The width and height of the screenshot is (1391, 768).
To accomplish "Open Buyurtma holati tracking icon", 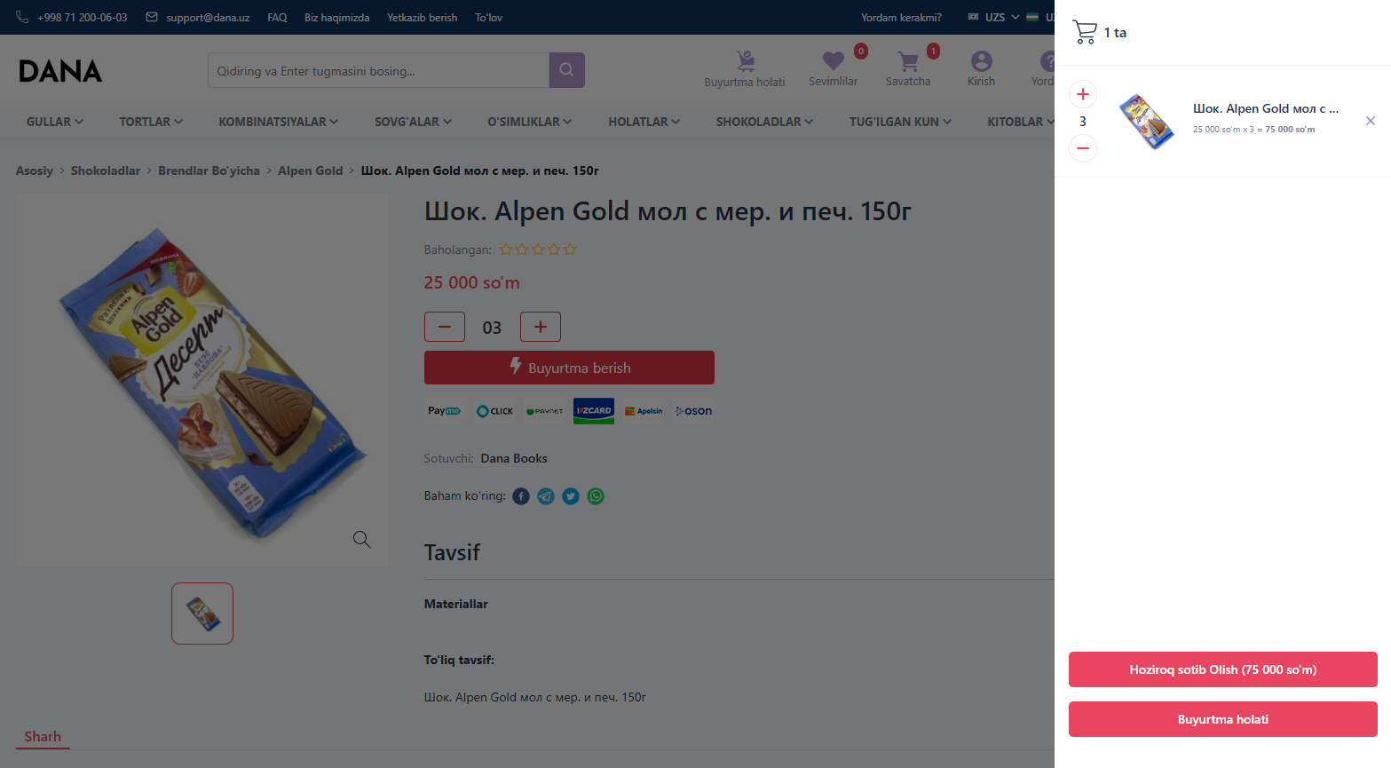I will 745,61.
